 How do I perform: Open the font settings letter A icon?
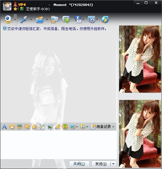4,127
